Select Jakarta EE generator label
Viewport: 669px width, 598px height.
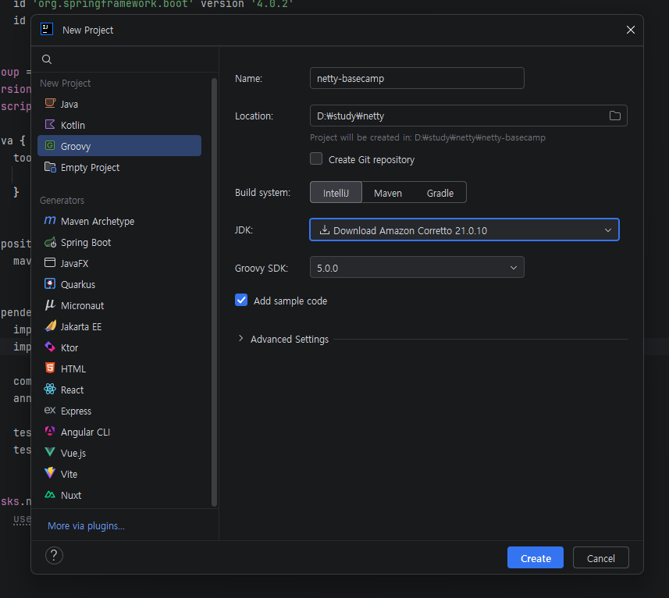pyautogui.click(x=81, y=326)
